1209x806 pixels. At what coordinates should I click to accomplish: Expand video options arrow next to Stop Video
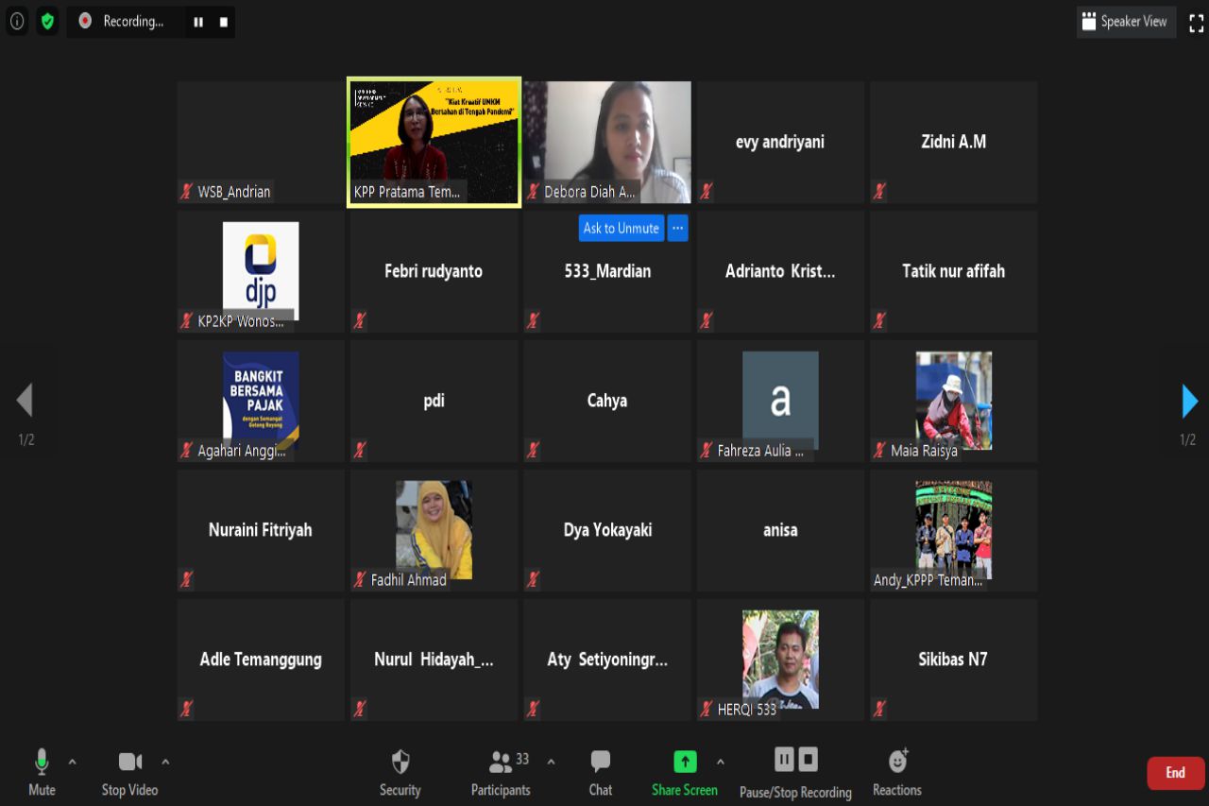pyautogui.click(x=166, y=762)
